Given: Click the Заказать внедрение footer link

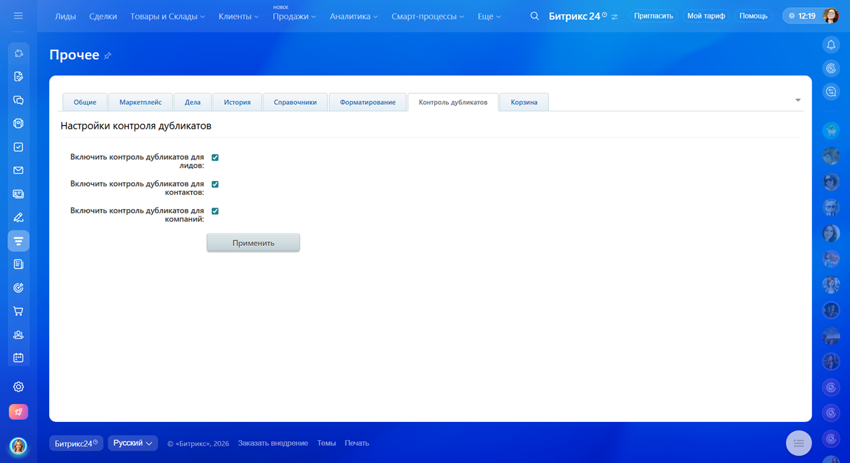Looking at the screenshot, I should click(272, 443).
